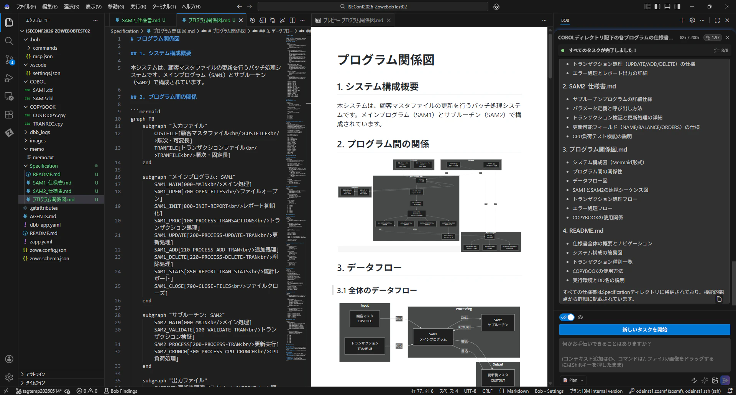Open Bob Findings from the status bar
Viewport: 736px width, 395px height.
[x=121, y=391]
